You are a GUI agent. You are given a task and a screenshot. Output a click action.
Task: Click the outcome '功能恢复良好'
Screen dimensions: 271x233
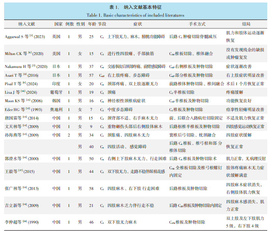click(239, 101)
